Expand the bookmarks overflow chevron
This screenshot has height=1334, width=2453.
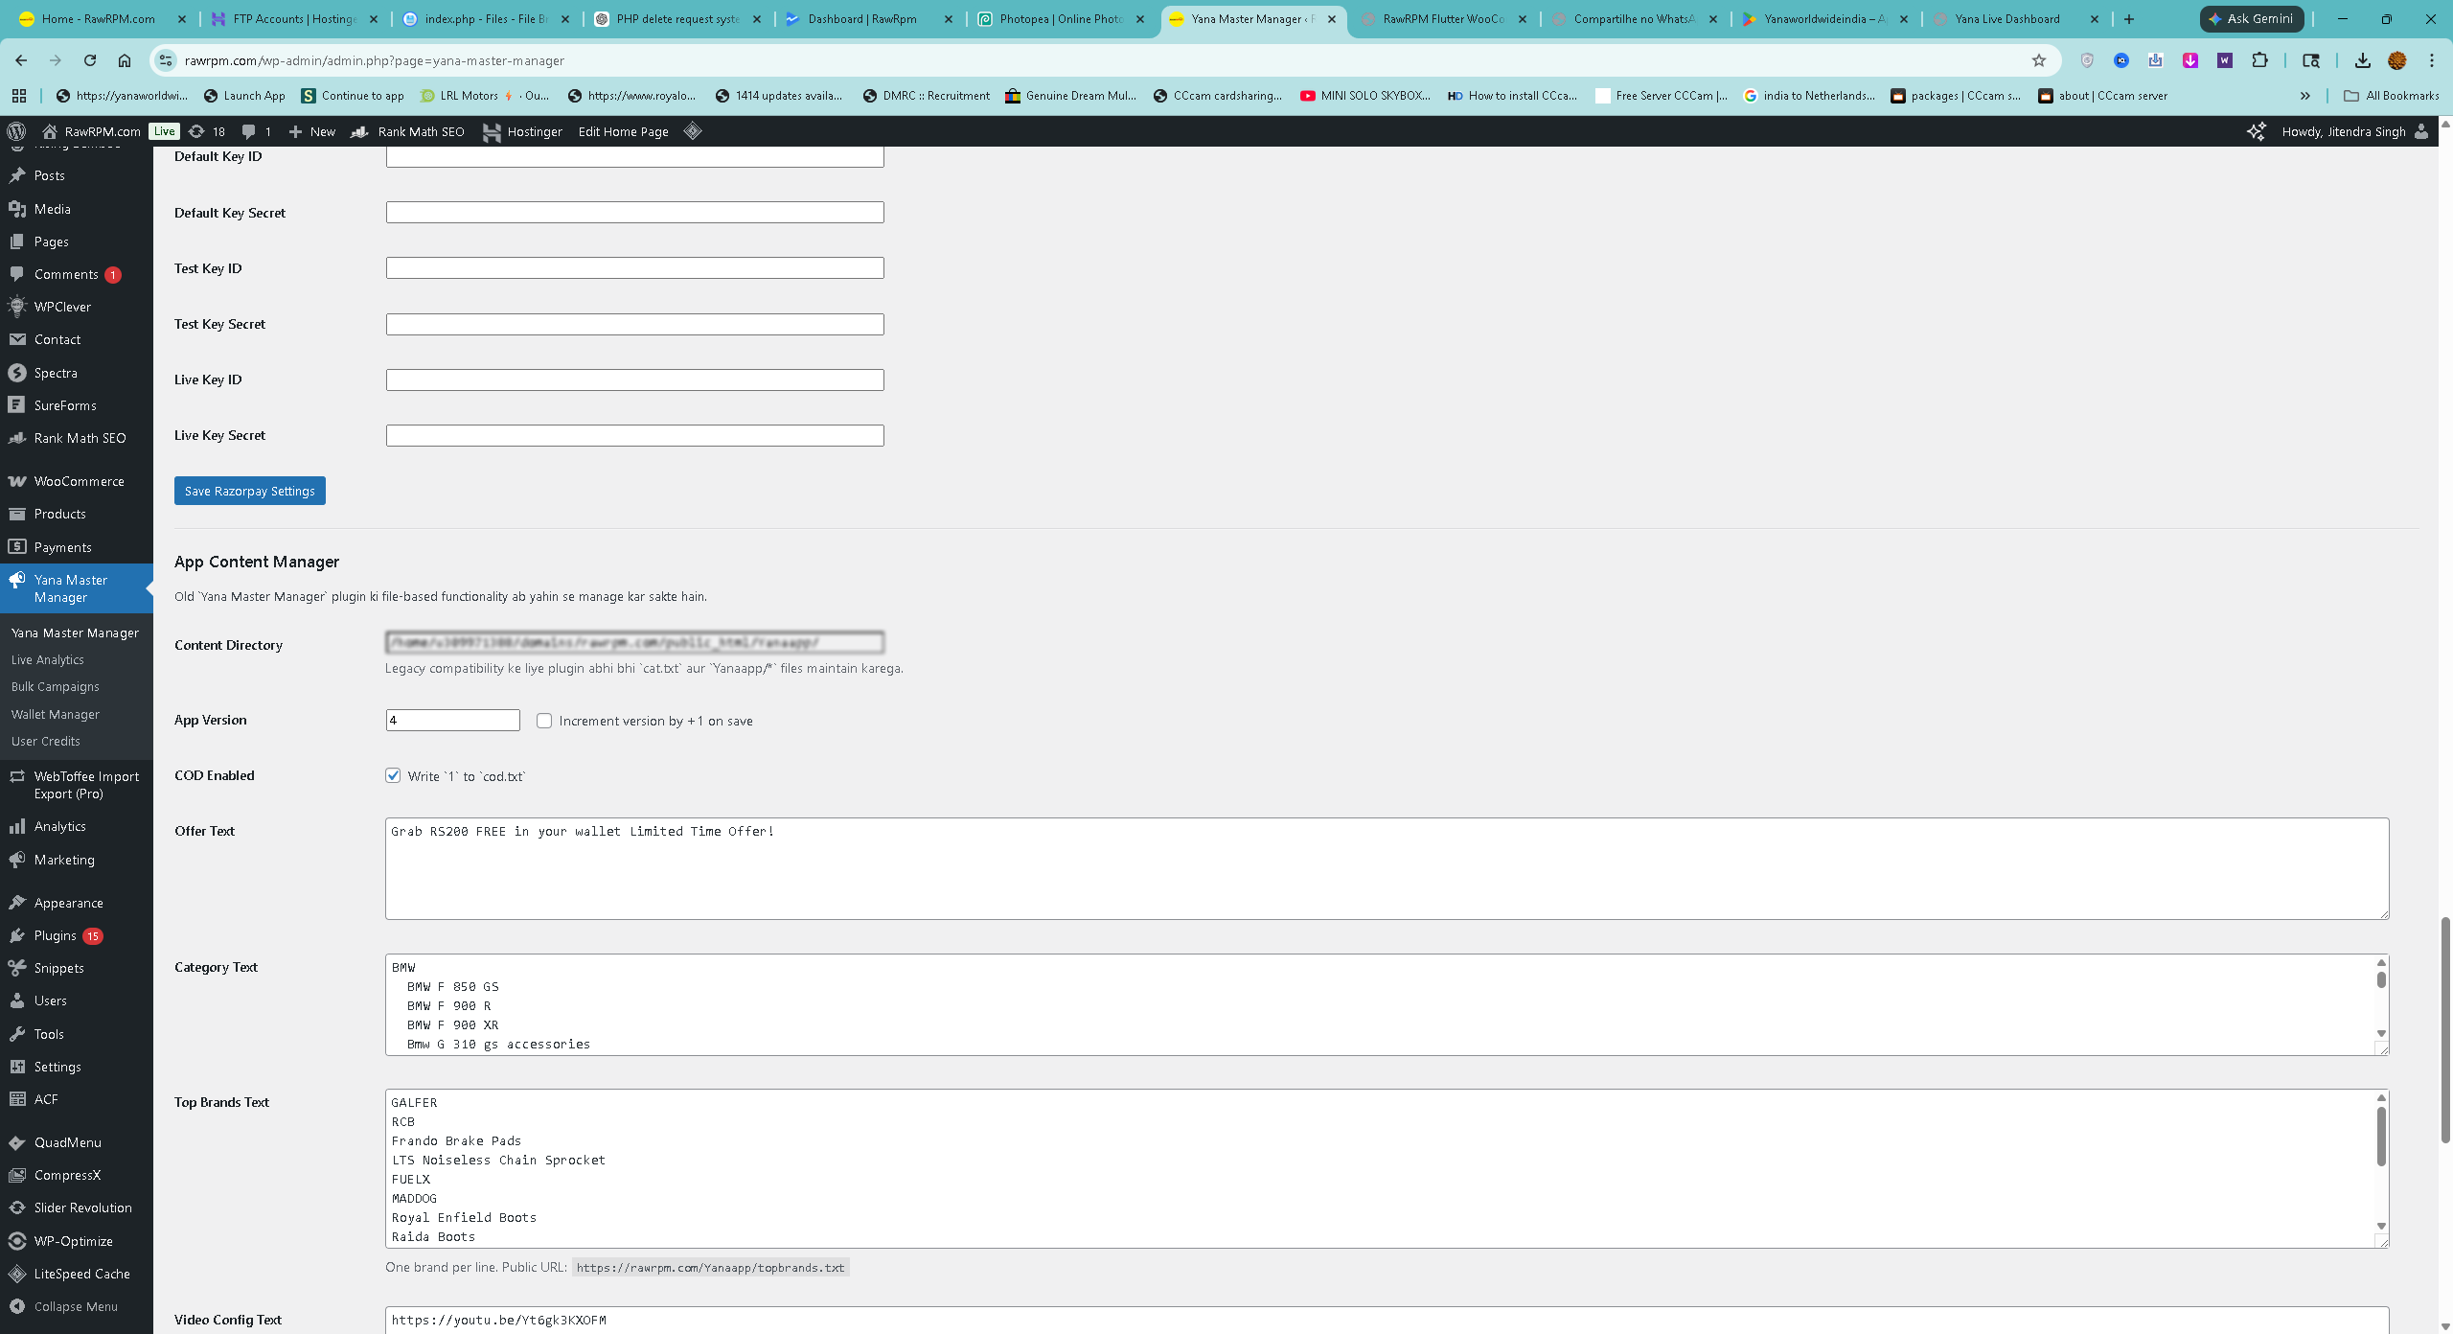point(2305,96)
